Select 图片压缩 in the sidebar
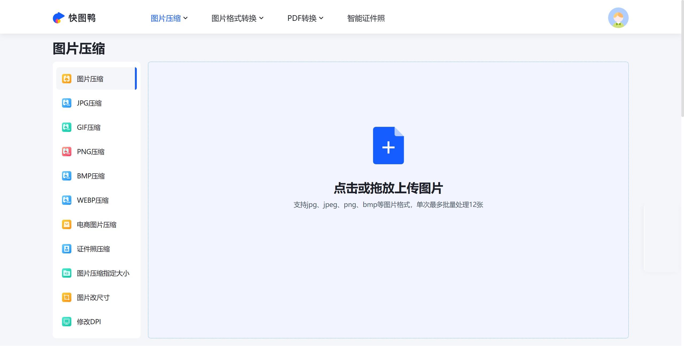This screenshot has width=684, height=357. click(x=96, y=79)
